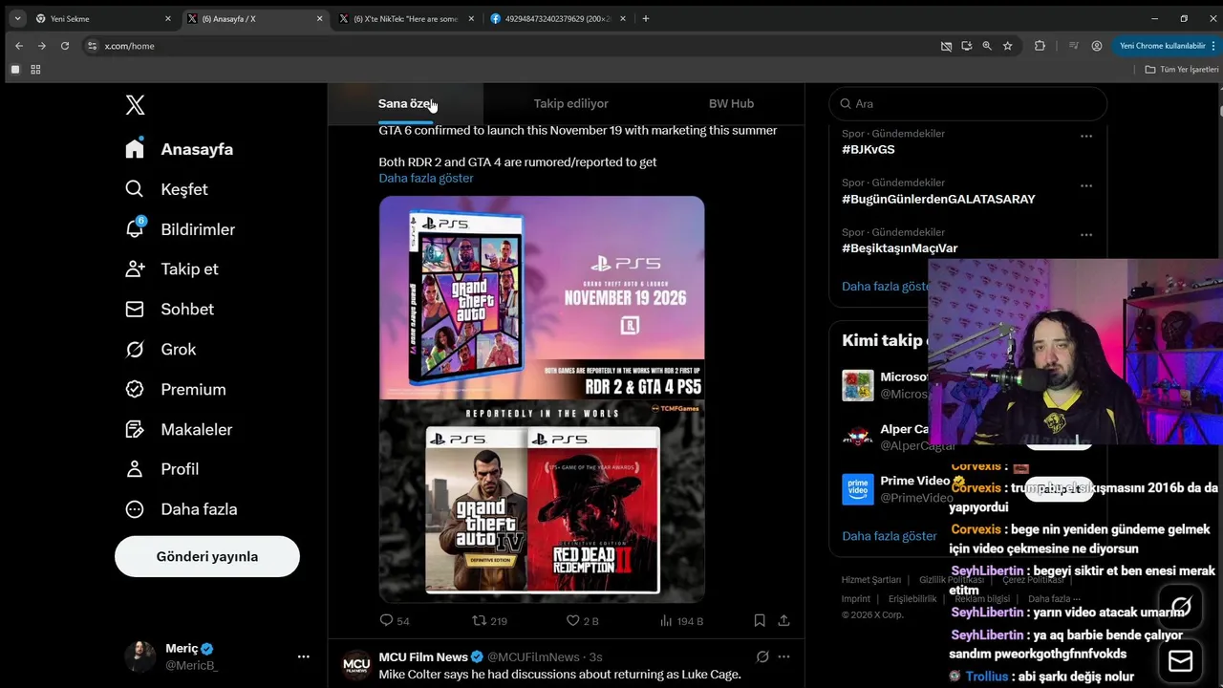Image resolution: width=1223 pixels, height=688 pixels.
Task: Open Sohbet messages in sidebar
Action: coord(169,309)
